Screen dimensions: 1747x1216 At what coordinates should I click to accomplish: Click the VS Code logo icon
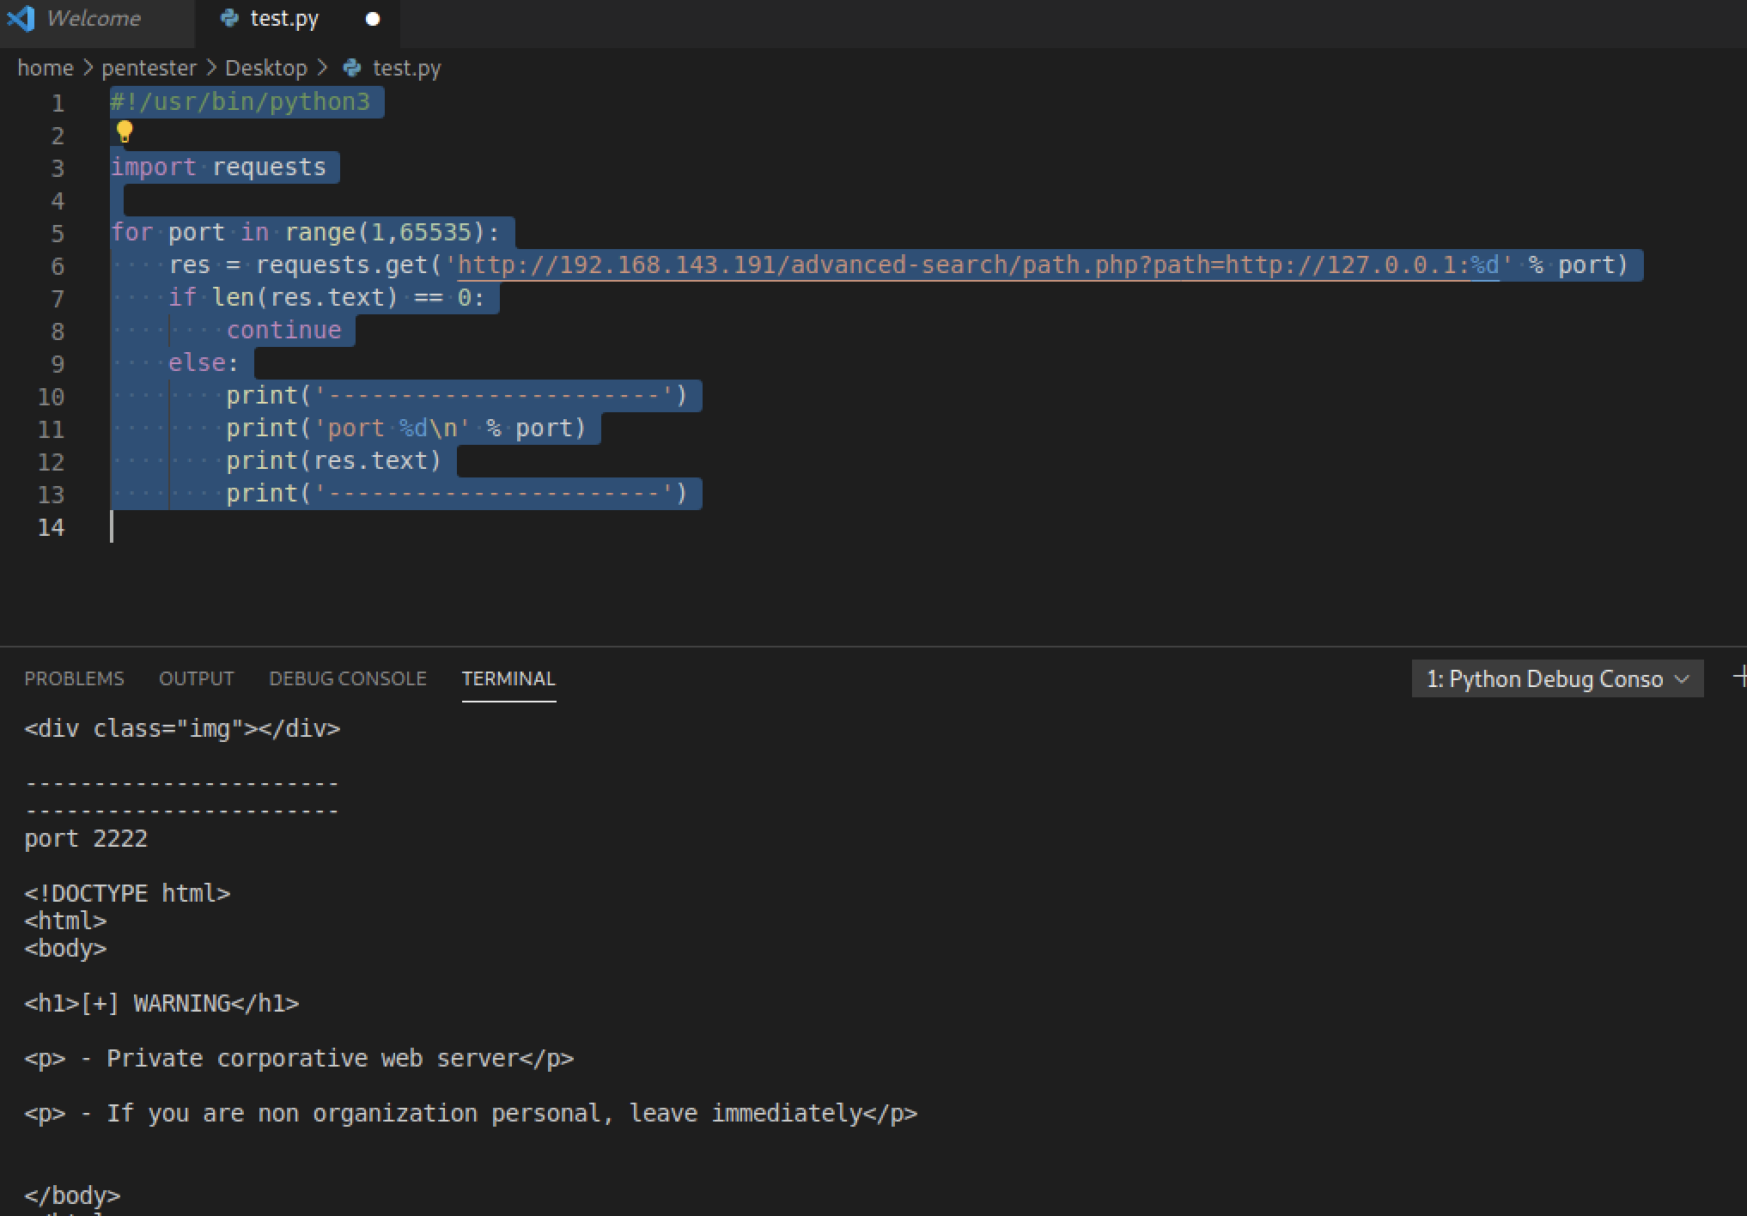coord(21,18)
